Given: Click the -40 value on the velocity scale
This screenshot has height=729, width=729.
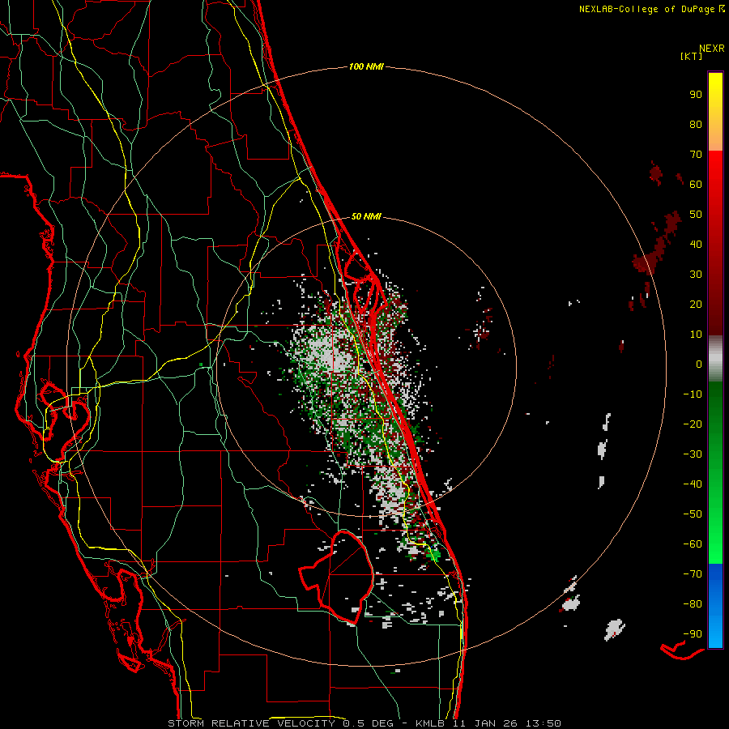Looking at the screenshot, I should pos(693,484).
